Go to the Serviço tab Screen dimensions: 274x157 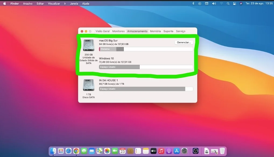[x=181, y=31]
